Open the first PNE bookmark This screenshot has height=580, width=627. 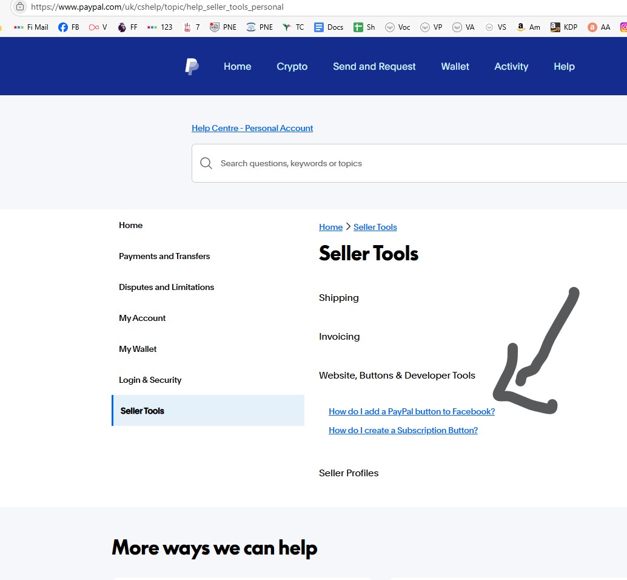tap(223, 27)
